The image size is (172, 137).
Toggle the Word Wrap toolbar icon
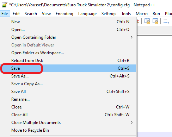(166, 21)
